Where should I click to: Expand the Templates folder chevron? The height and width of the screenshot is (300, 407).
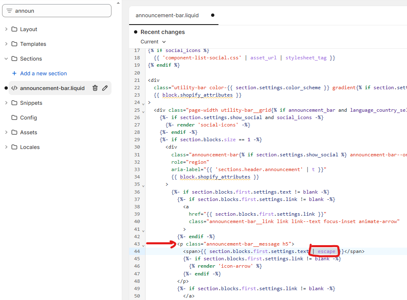pos(6,44)
